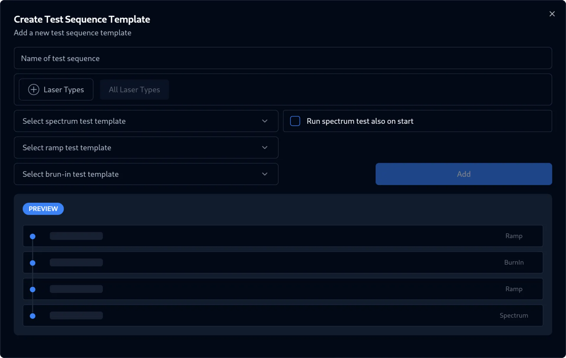The width and height of the screenshot is (566, 358).
Task: Click the blue dot next to the Spectrum step
Action: coord(32,316)
